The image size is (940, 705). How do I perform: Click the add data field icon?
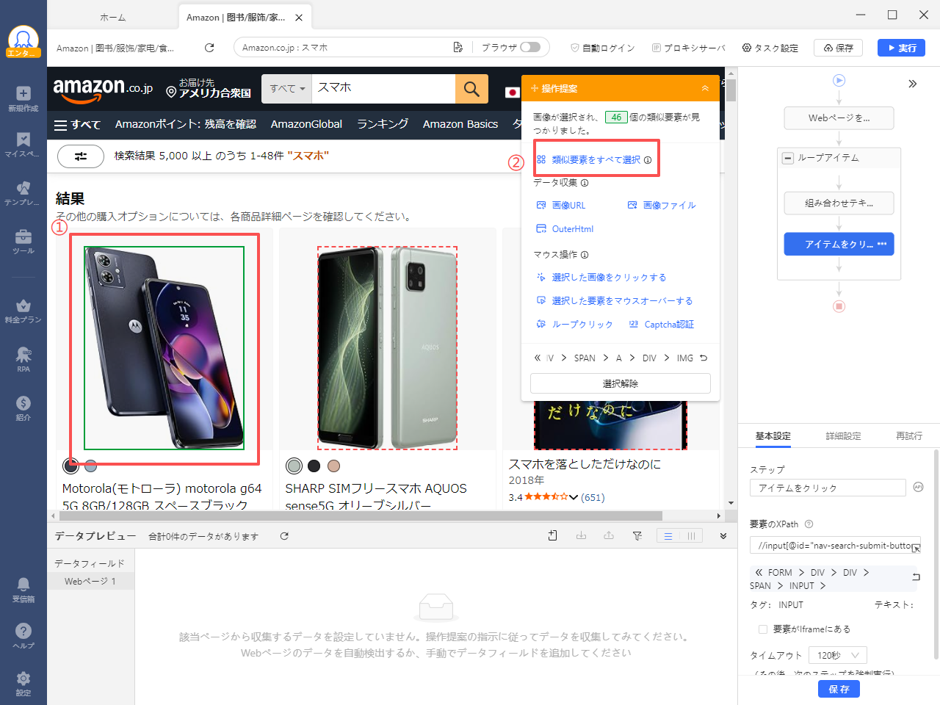click(x=552, y=535)
